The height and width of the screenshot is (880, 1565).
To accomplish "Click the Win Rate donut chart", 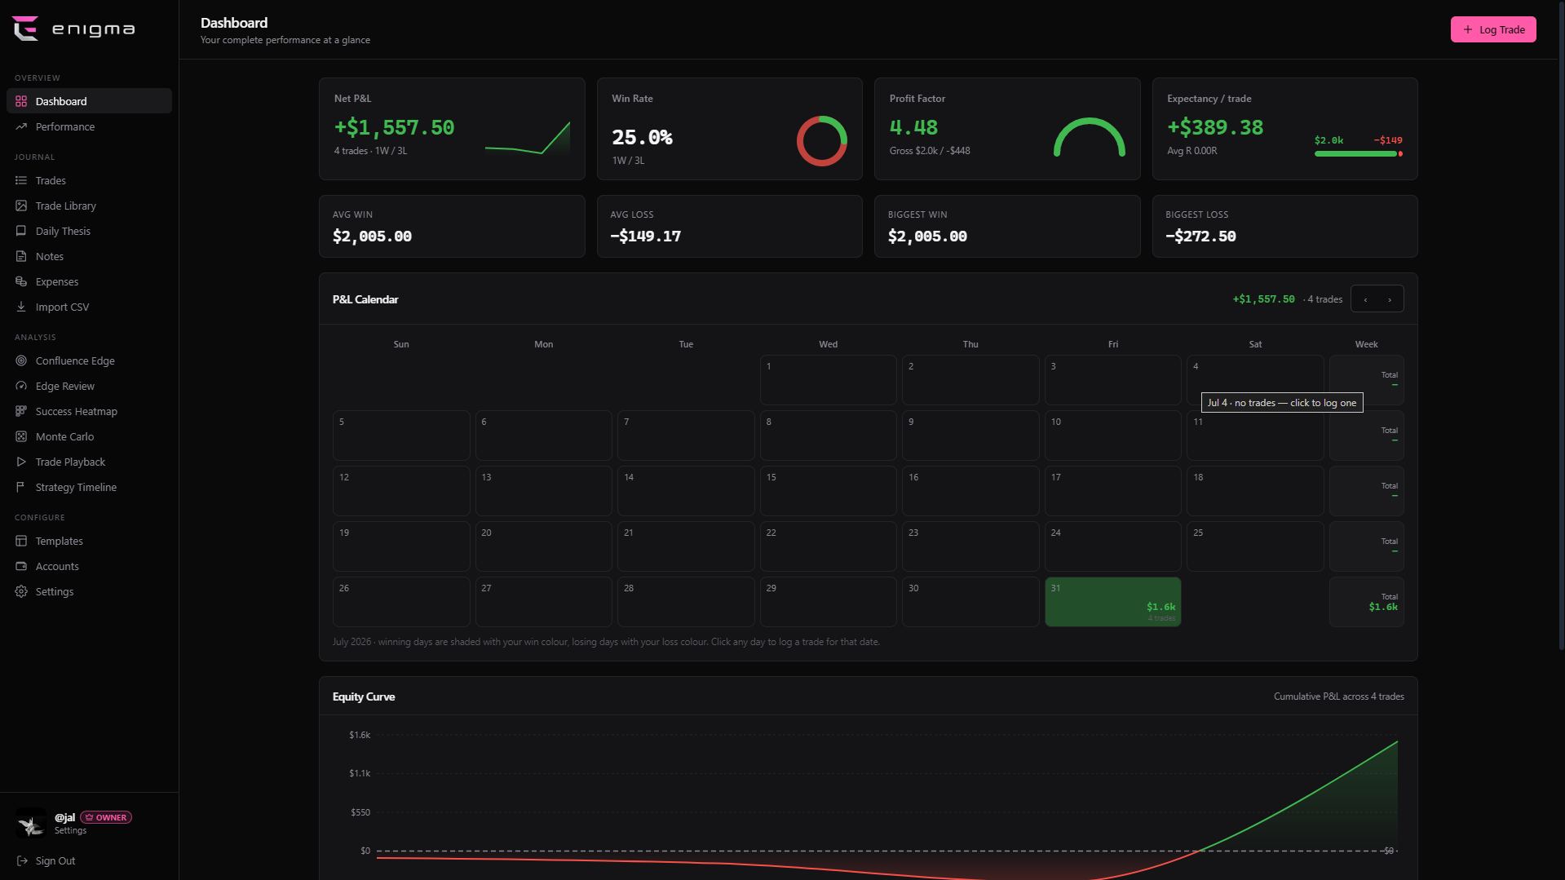I will pyautogui.click(x=822, y=141).
